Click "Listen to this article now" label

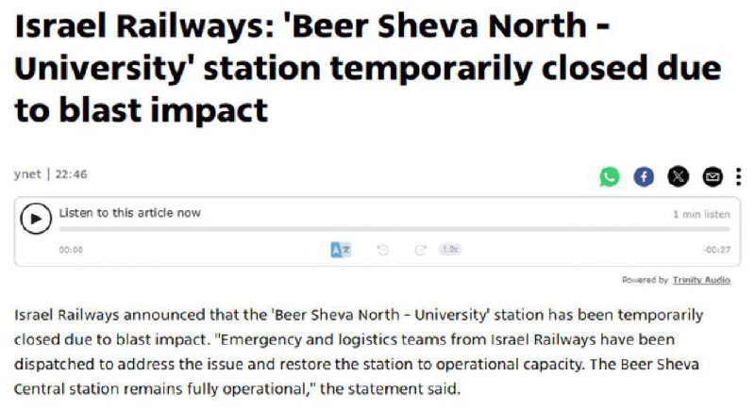[x=129, y=213]
